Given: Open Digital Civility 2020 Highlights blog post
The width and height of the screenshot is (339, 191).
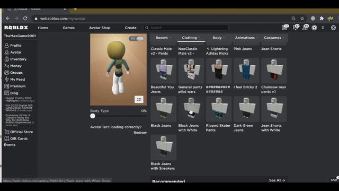Looking at the screenshot, I should tap(20, 99).
